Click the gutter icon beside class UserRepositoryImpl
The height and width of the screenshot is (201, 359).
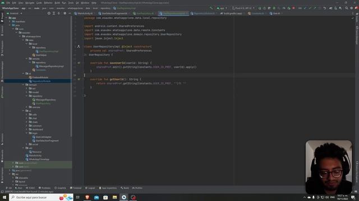coord(79,46)
